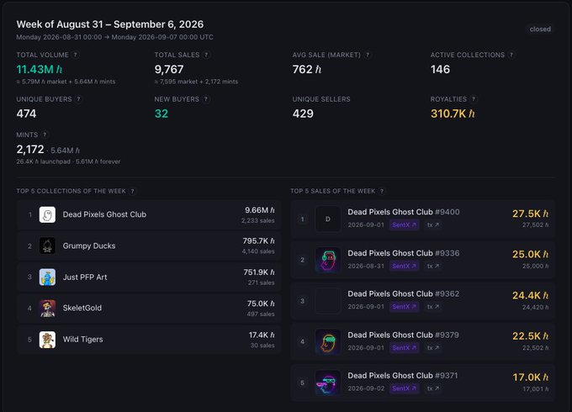Click the help icon beside Active Collections
Screen dimensions: 572x412
point(511,55)
